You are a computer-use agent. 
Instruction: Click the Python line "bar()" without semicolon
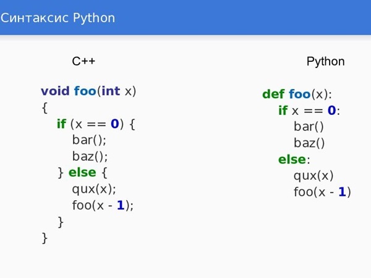(309, 127)
